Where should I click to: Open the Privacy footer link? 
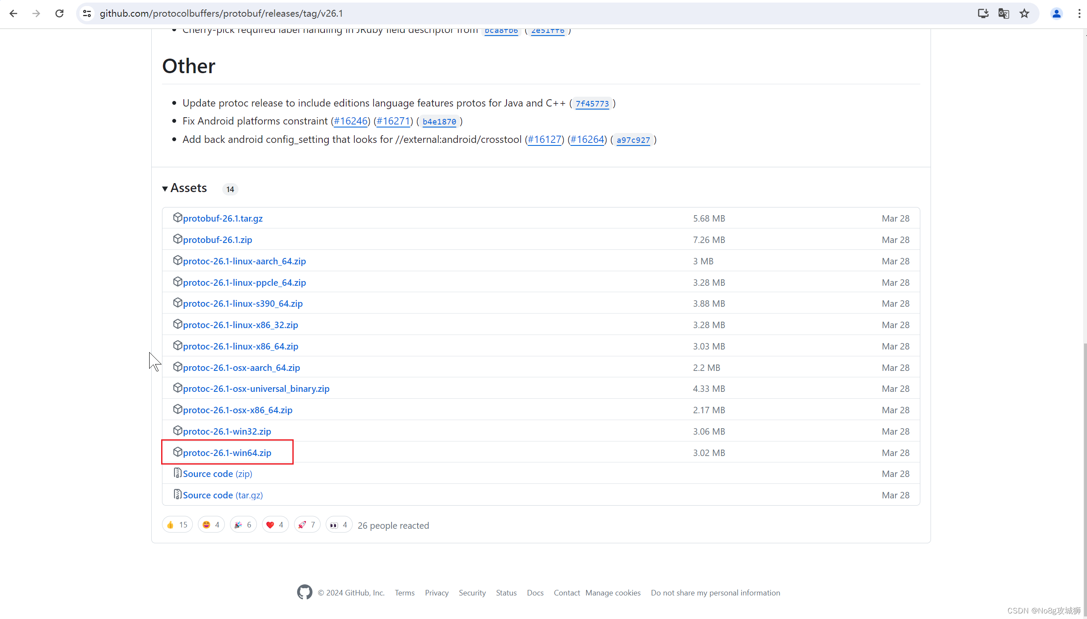436,593
